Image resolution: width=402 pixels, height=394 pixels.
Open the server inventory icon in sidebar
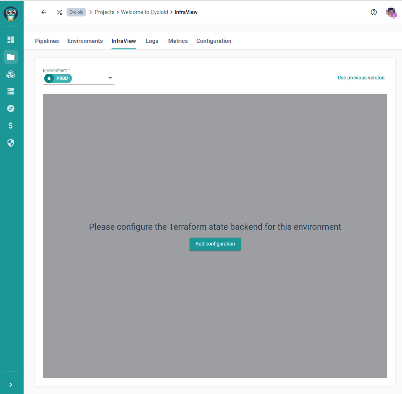[11, 91]
